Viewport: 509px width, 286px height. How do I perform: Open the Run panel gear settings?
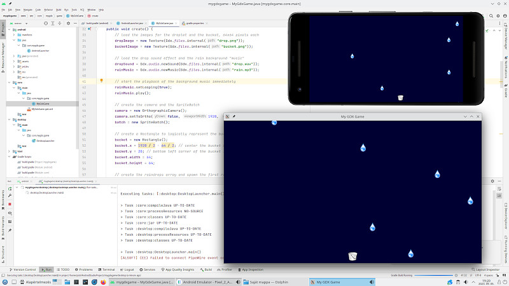[492, 181]
